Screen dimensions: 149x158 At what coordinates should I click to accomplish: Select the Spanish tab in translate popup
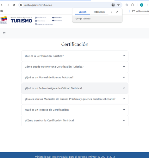coord(83,12)
